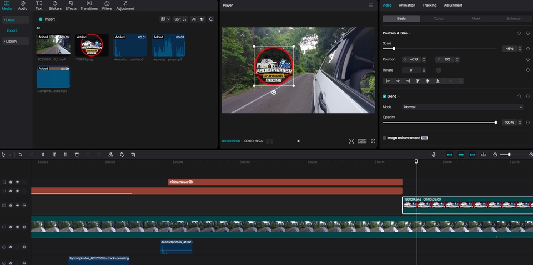Open the Animation tab in inspector
This screenshot has height=265, width=533.
coord(407,6)
